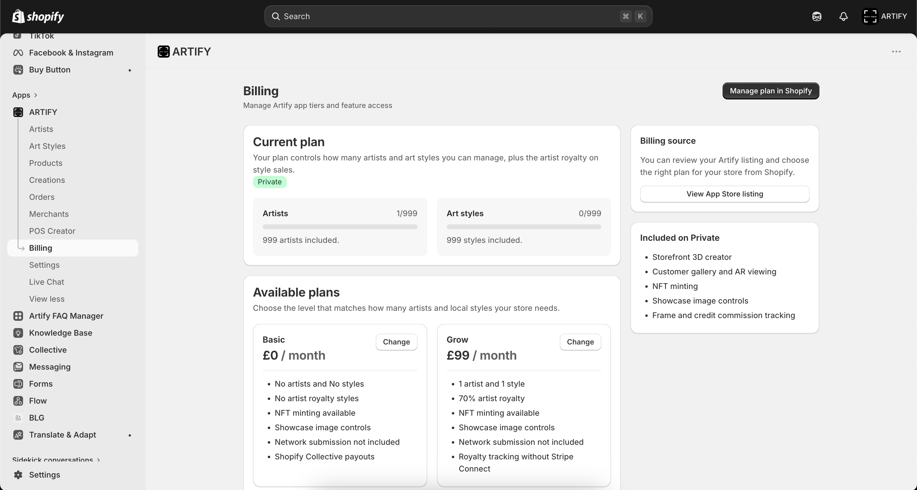Click "£0 / month" price text
Image resolution: width=917 pixels, height=490 pixels.
click(x=294, y=355)
